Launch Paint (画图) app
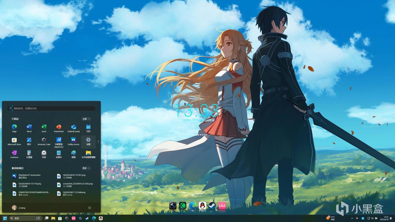The height and width of the screenshot is (222, 395). click(x=73, y=154)
